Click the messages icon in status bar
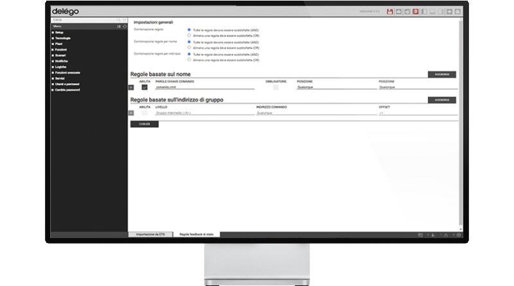 tap(420, 235)
